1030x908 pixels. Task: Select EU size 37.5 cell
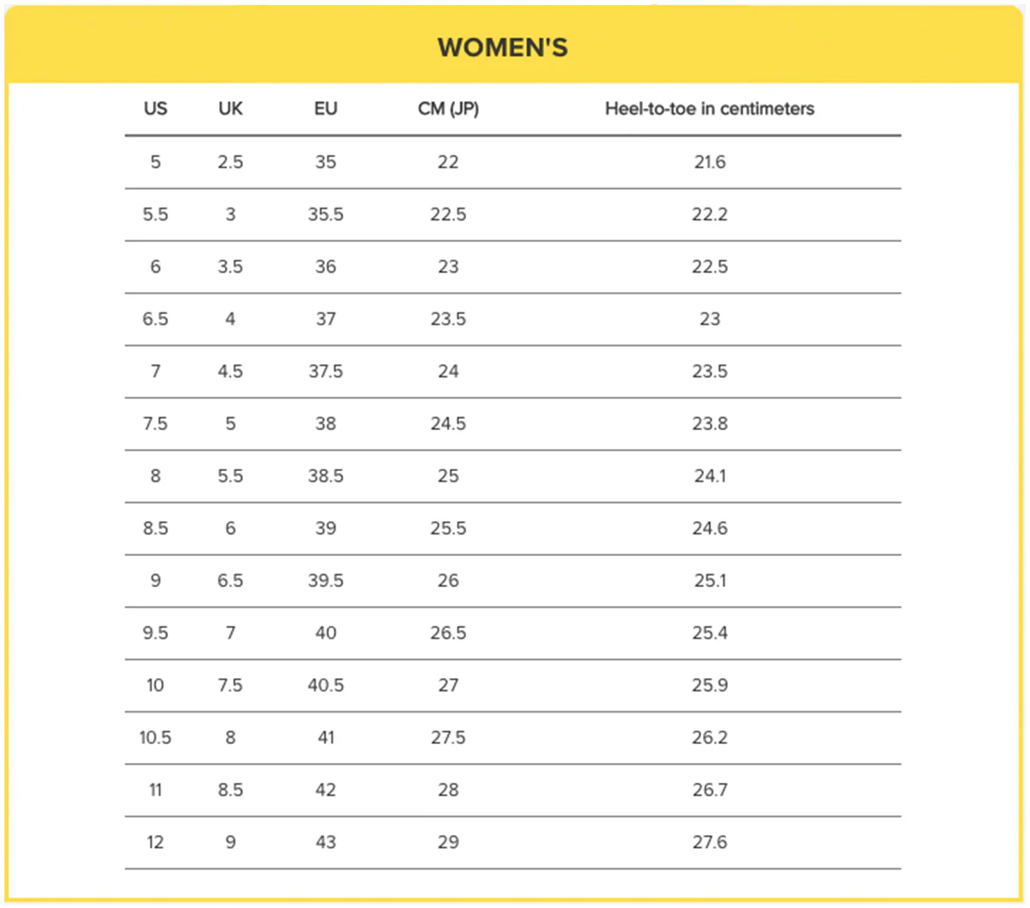tap(325, 372)
